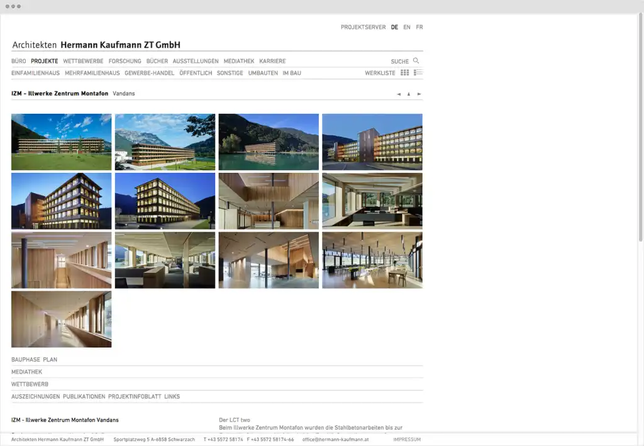Click the office@hermann-kaufmann.at email link
The width and height of the screenshot is (644, 446).
coord(335,440)
